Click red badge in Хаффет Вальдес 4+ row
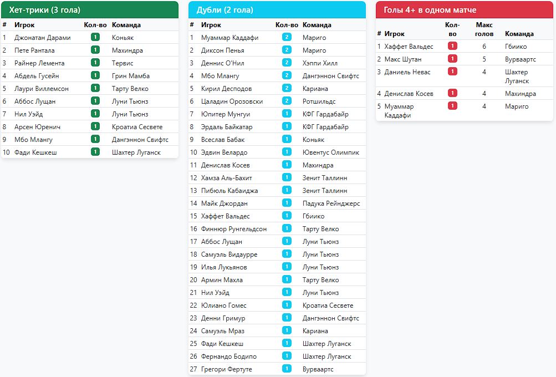This screenshot has width=556, height=377. (x=452, y=47)
